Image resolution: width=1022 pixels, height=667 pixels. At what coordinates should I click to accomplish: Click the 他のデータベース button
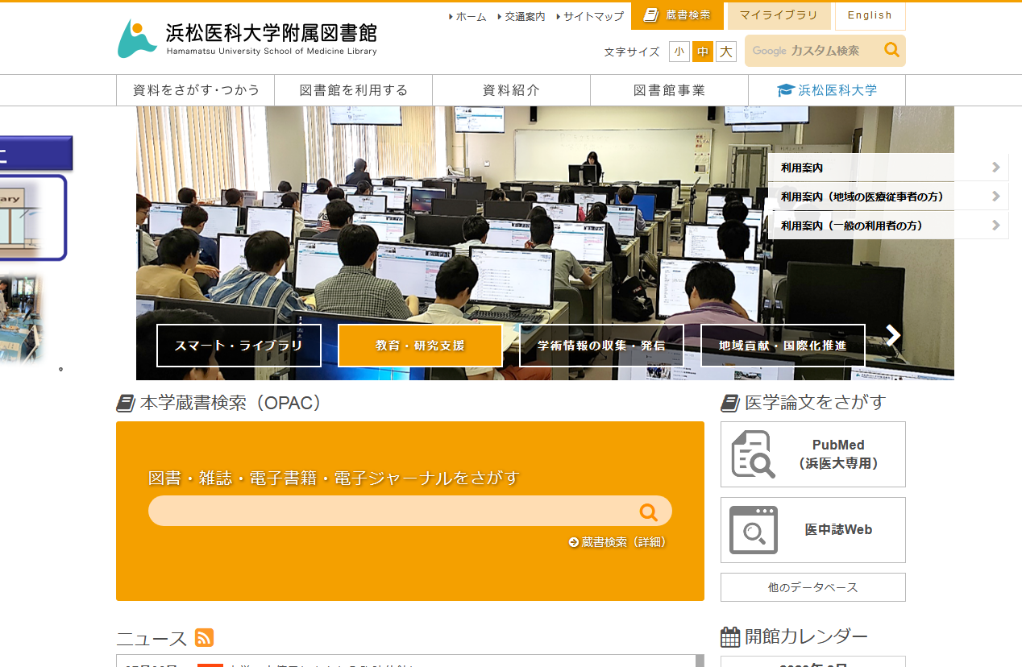click(x=812, y=587)
